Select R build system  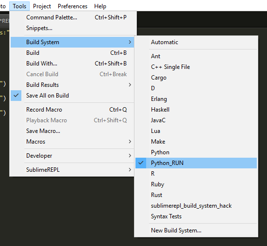(x=196, y=174)
